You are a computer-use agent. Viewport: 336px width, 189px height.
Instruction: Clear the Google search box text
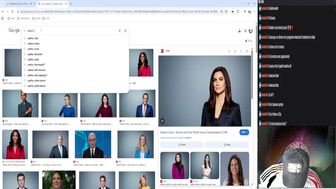[x=120, y=31]
